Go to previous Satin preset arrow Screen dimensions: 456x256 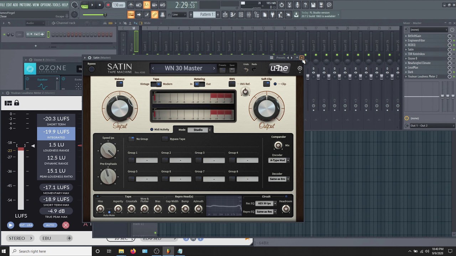tap(153, 68)
